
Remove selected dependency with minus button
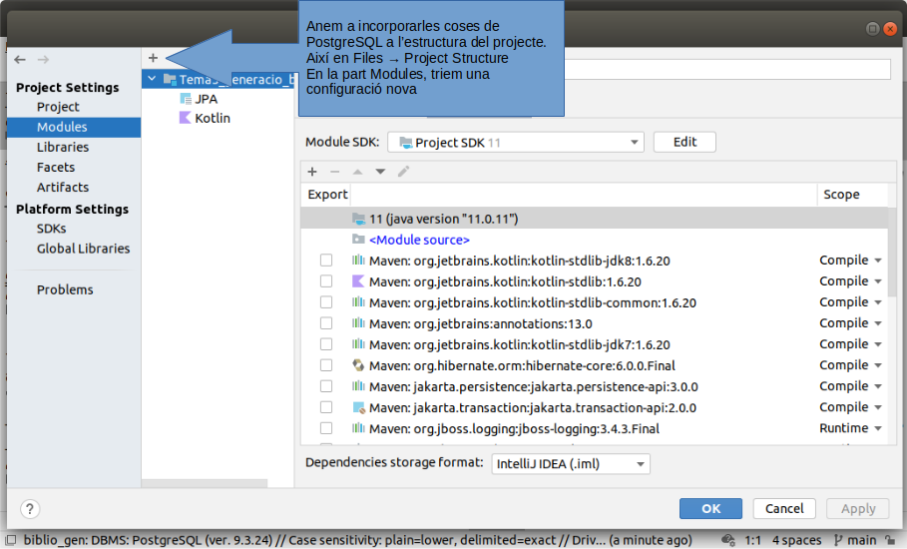(x=334, y=172)
